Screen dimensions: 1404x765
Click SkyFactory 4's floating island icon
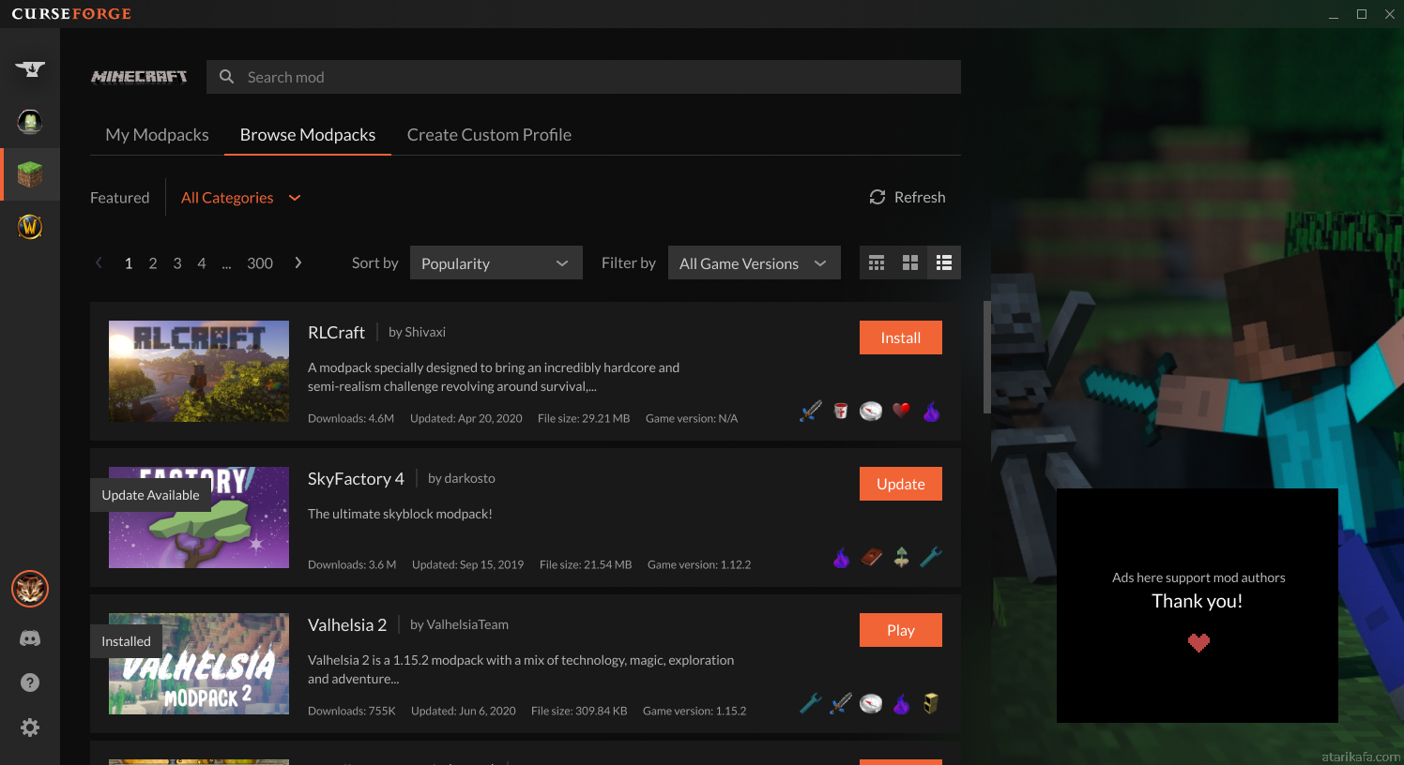coord(901,557)
